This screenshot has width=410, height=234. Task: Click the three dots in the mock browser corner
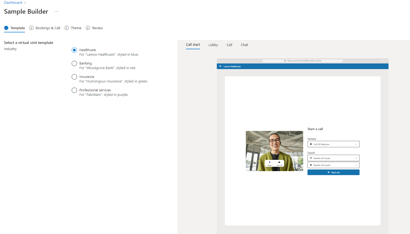coord(383,61)
